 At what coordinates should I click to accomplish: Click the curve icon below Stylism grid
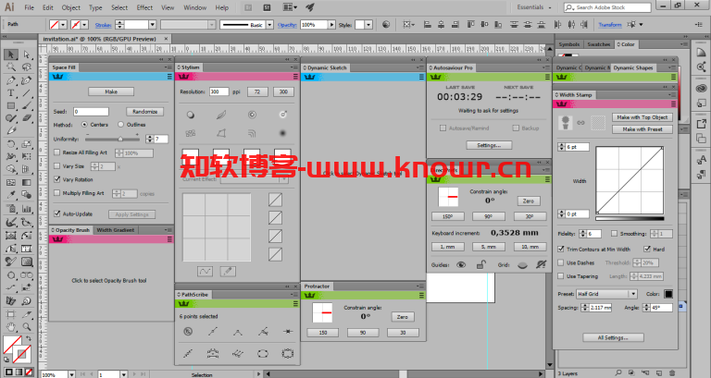click(205, 271)
